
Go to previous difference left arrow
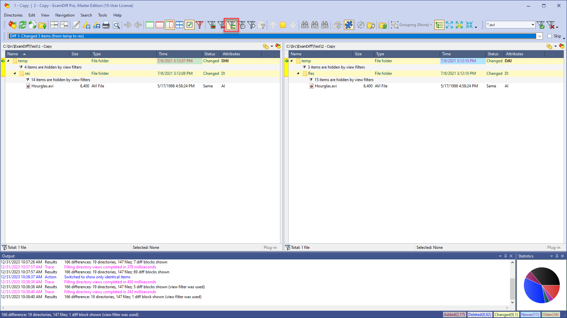point(138,25)
